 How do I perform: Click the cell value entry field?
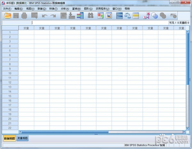click(100, 23)
